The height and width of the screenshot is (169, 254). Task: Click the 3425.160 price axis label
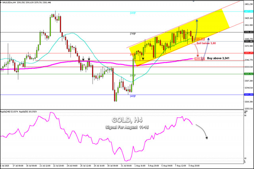pyautogui.click(x=249, y=18)
